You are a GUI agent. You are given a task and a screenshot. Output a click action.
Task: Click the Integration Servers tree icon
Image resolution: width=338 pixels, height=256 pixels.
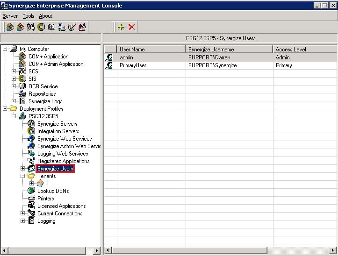[x=31, y=131]
